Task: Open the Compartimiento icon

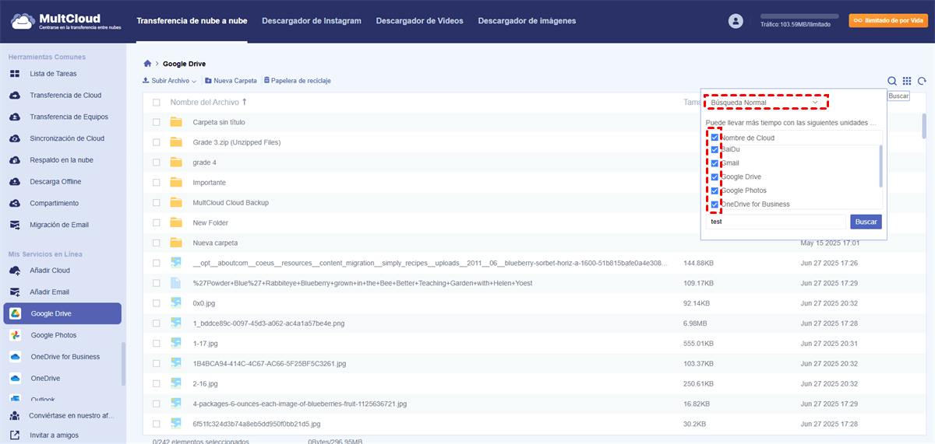Action: 15,203
